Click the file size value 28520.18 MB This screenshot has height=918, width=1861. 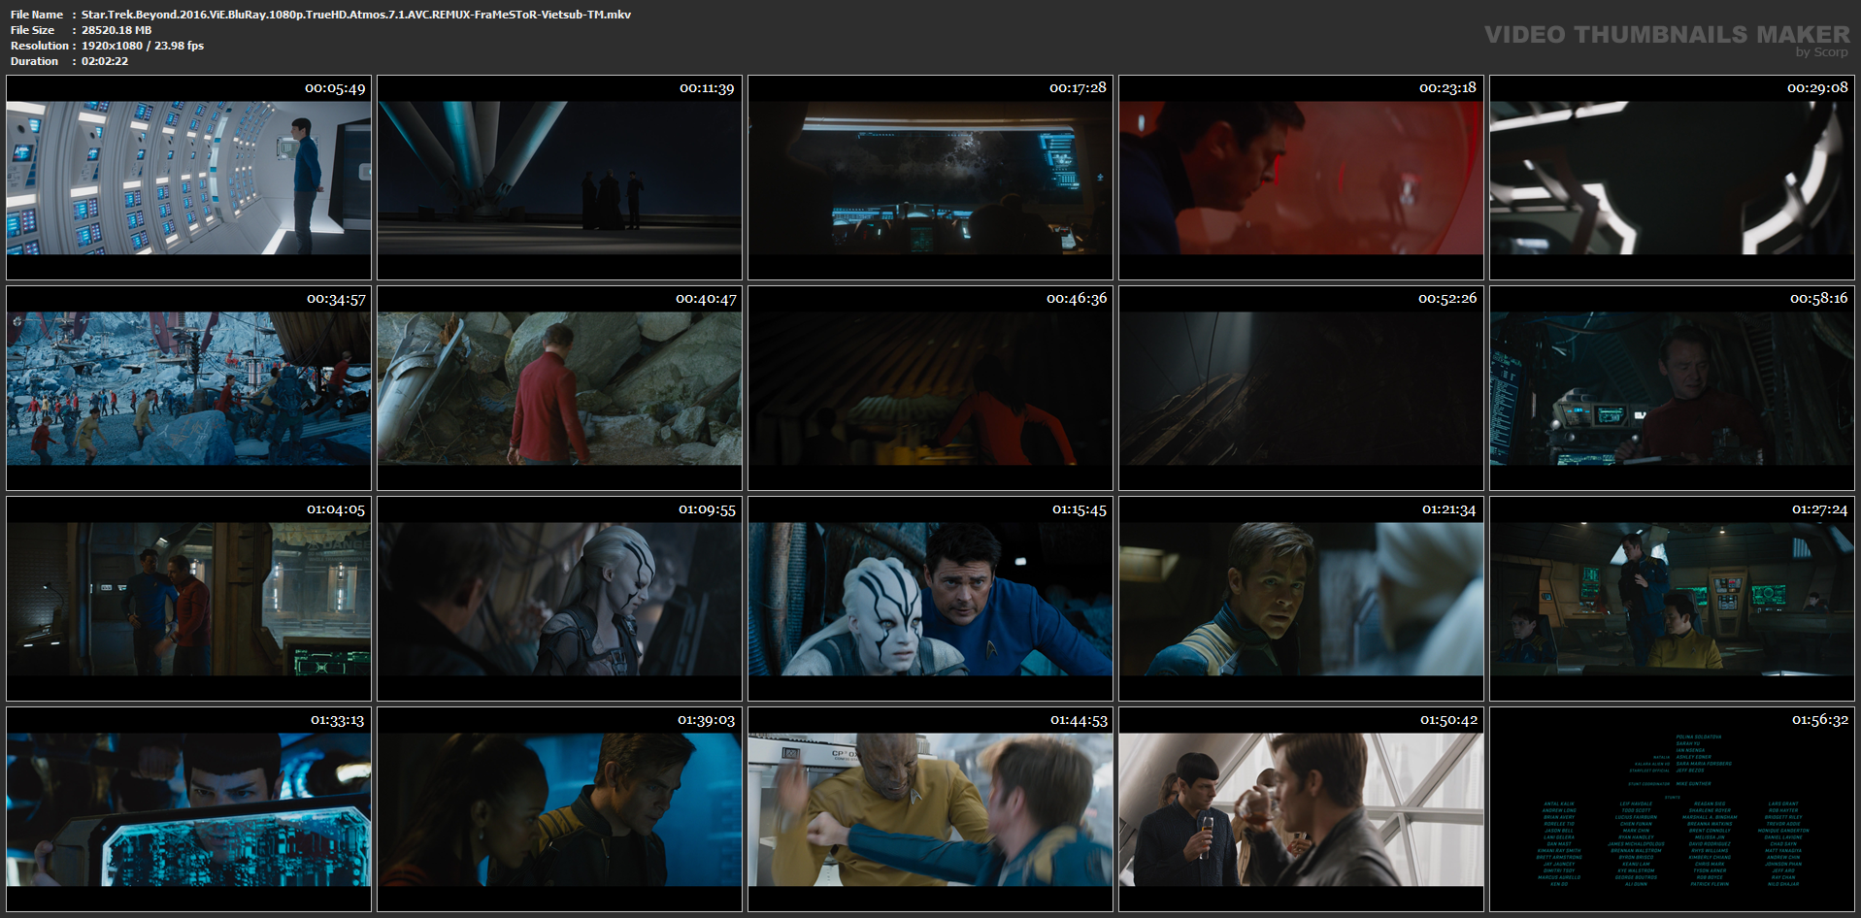(x=116, y=30)
